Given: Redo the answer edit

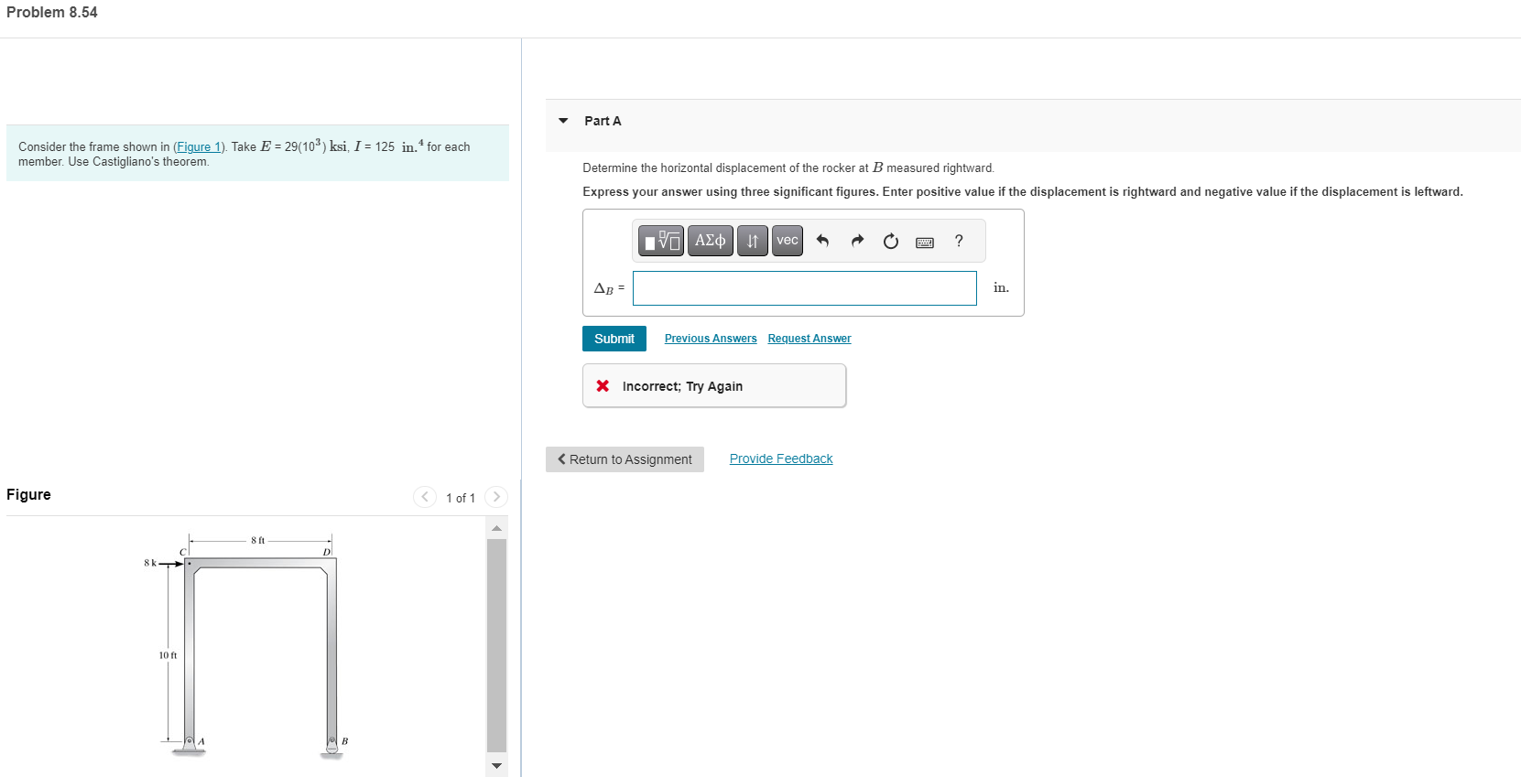Looking at the screenshot, I should tap(857, 241).
